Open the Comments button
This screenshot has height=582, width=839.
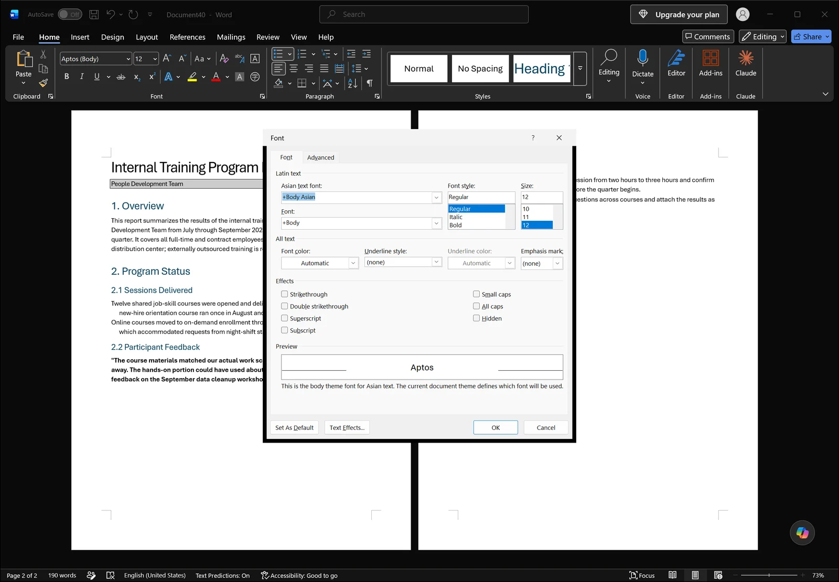coord(708,37)
